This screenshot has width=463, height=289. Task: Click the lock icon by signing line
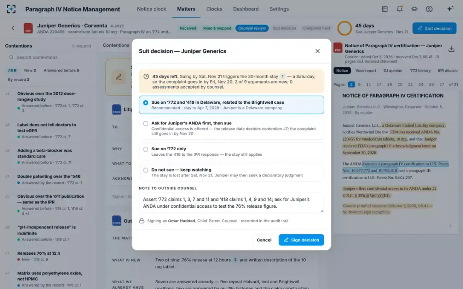coord(142,221)
